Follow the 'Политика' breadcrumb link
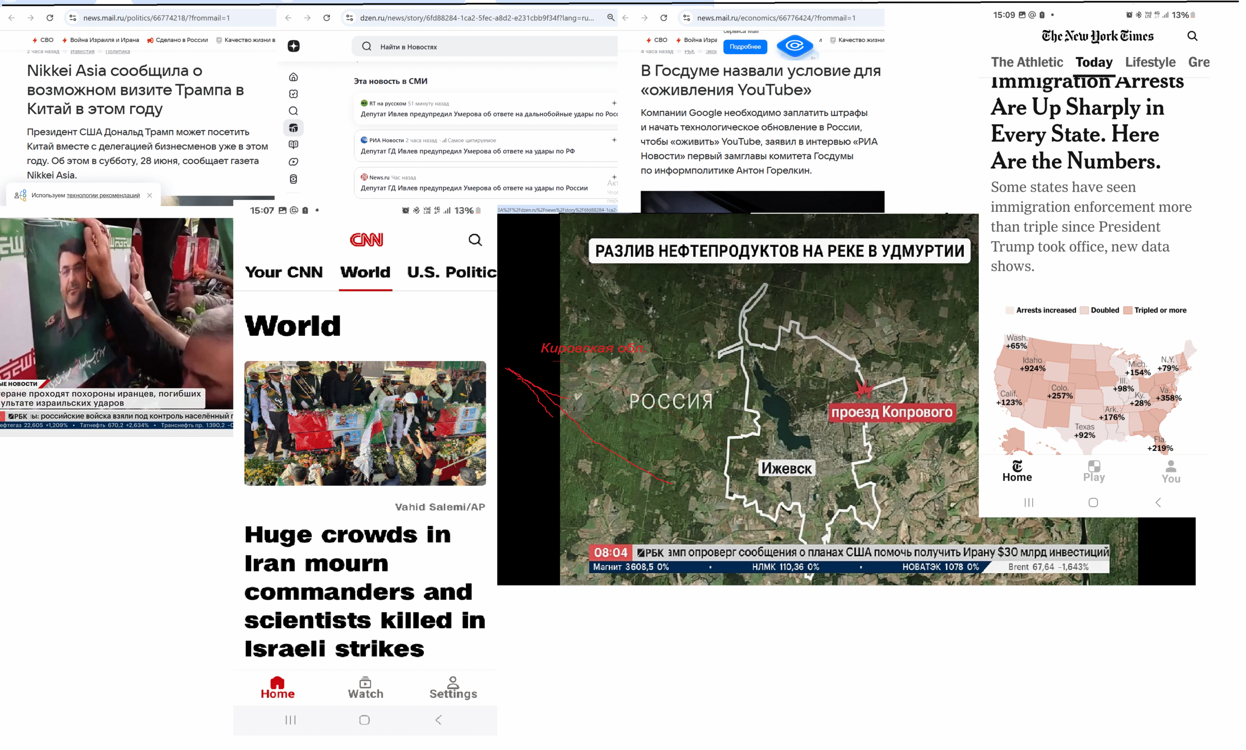This screenshot has width=1246, height=750. (118, 52)
